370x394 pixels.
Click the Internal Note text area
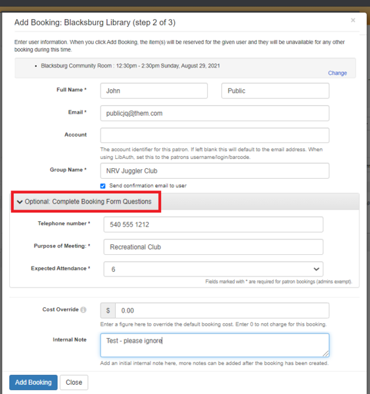pyautogui.click(x=214, y=345)
